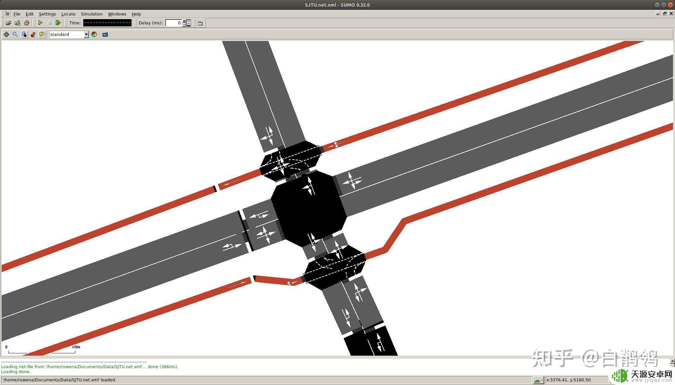Open the Settings menu
Image resolution: width=675 pixels, height=385 pixels.
pos(47,14)
